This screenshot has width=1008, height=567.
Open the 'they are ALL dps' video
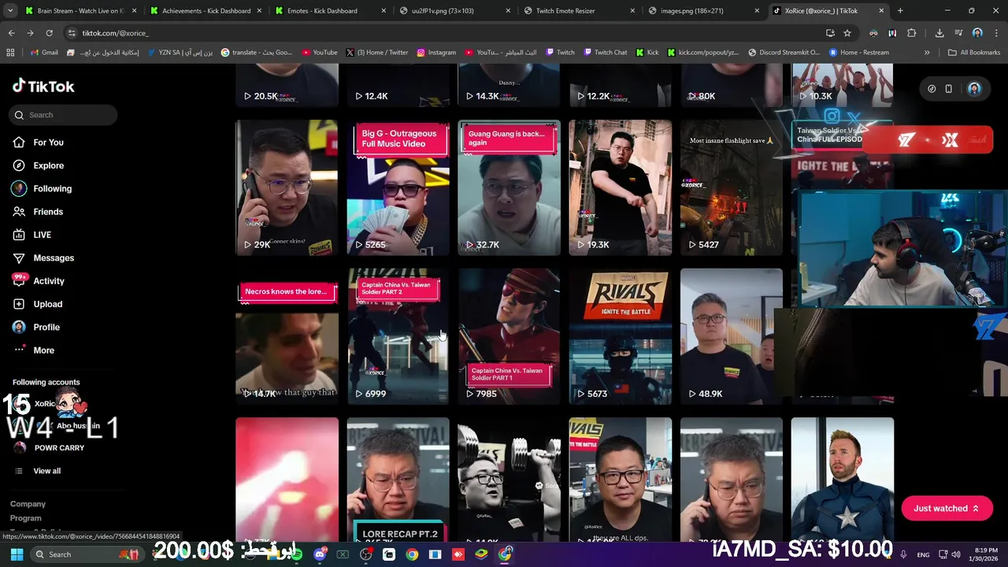[x=620, y=480]
